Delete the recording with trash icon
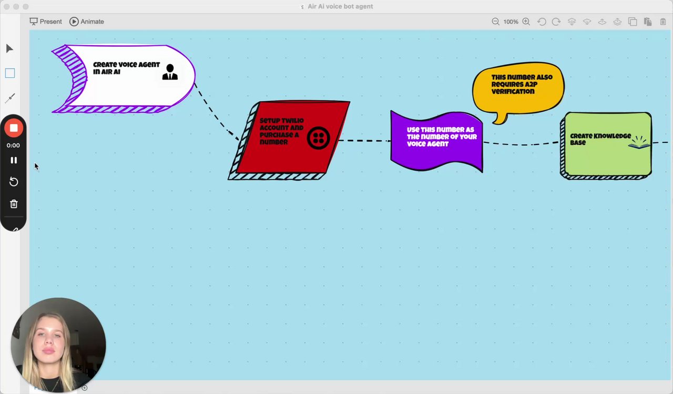 click(x=14, y=204)
